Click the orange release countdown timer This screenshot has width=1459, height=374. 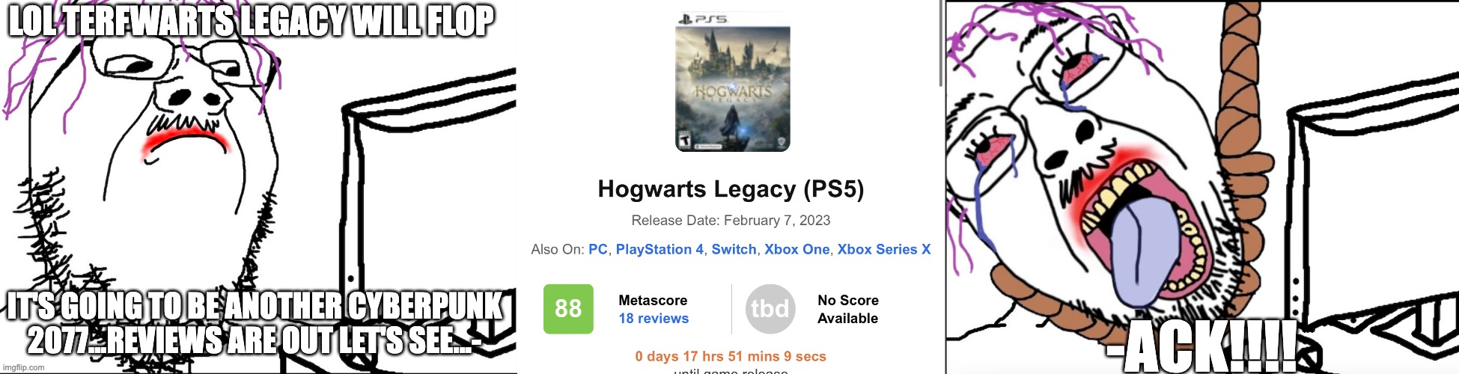click(731, 357)
